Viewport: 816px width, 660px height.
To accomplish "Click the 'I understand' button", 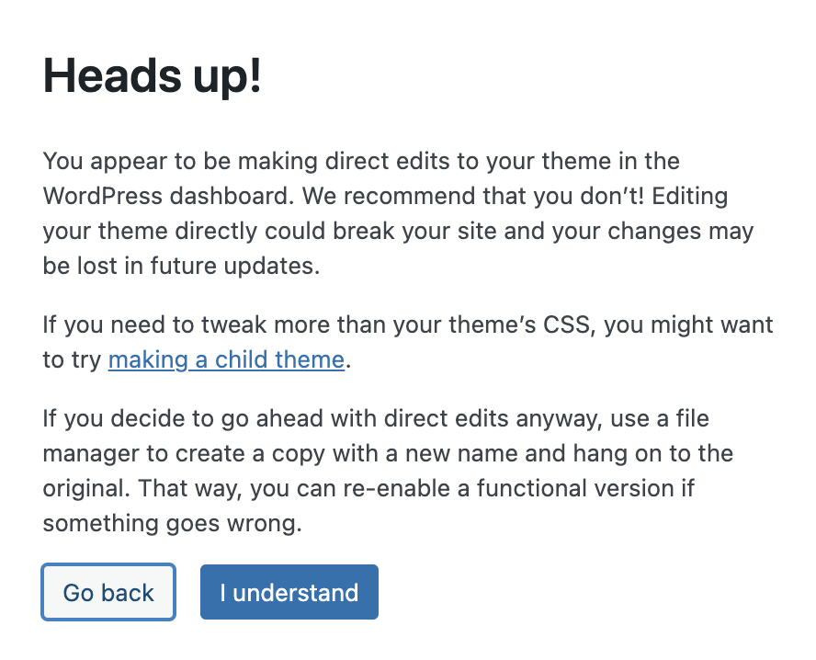I will 289,592.
